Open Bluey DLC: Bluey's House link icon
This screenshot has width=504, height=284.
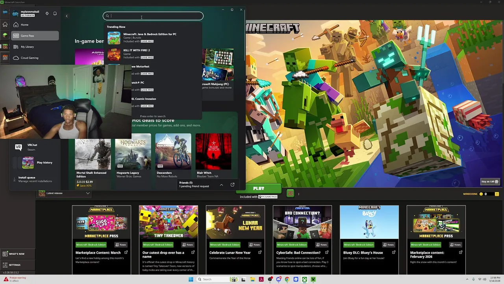[x=394, y=252]
